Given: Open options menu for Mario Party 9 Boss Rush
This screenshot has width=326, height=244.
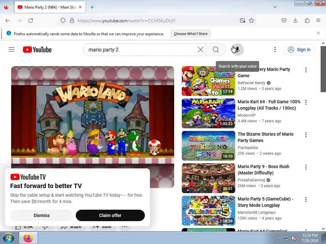Looking at the screenshot, I should pyautogui.click(x=306, y=167).
